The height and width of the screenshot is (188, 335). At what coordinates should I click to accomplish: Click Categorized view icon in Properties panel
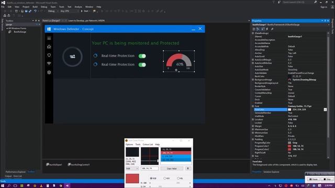coord(254,29)
